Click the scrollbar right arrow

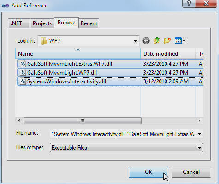[x=199, y=121]
